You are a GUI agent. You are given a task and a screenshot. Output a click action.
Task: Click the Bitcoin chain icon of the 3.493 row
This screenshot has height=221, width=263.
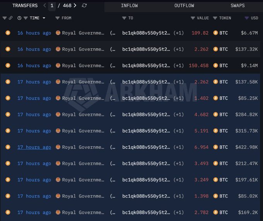pyautogui.click(x=8, y=163)
